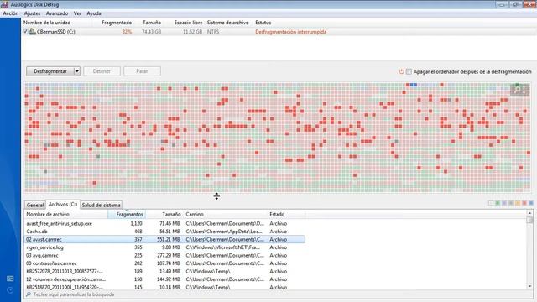Click the blue legend color square

point(531,203)
